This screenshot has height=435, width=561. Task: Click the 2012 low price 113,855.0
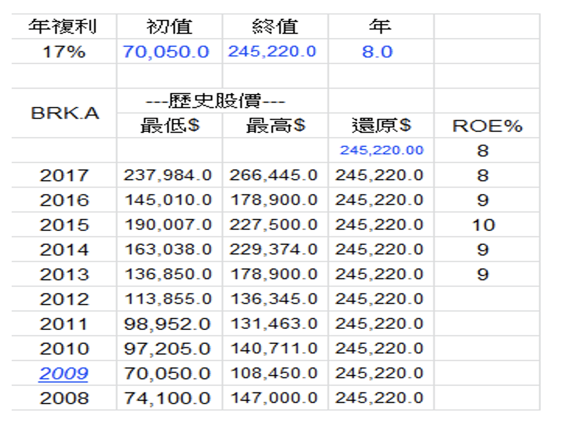[x=168, y=299]
